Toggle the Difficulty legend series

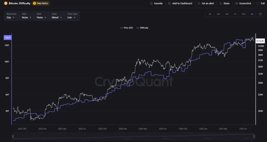142,28
